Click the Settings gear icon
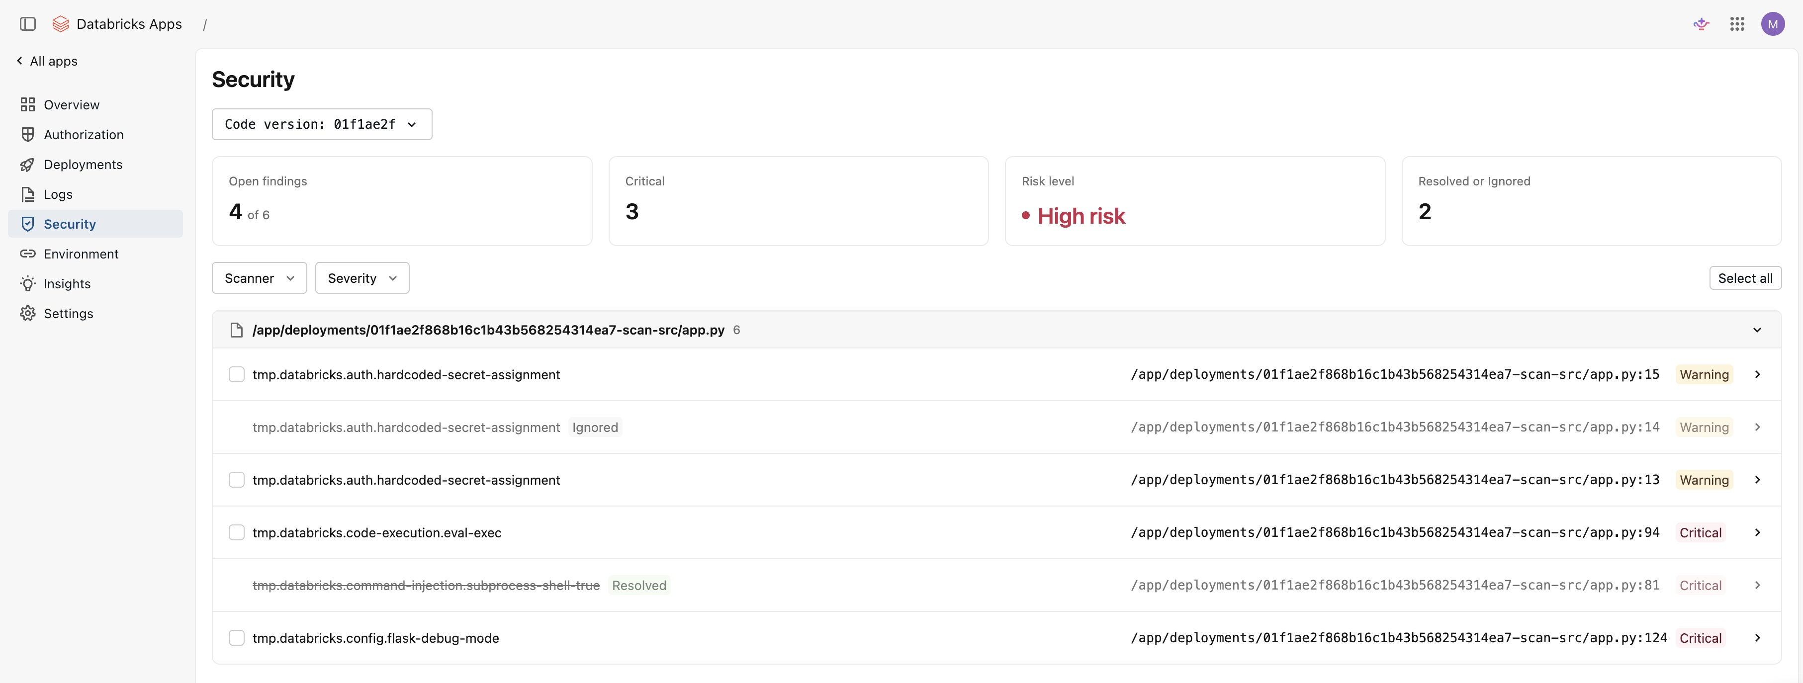Image resolution: width=1803 pixels, height=683 pixels. [x=28, y=314]
